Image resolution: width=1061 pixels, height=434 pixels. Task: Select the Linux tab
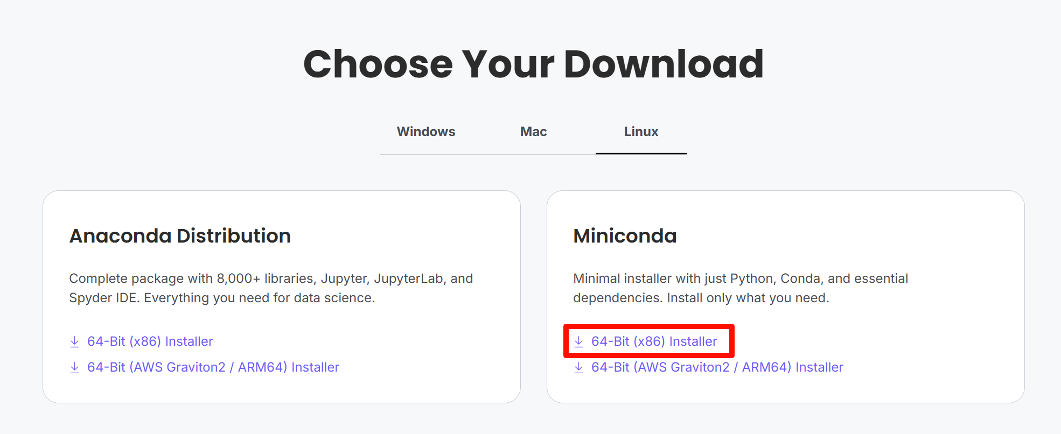pyautogui.click(x=641, y=132)
